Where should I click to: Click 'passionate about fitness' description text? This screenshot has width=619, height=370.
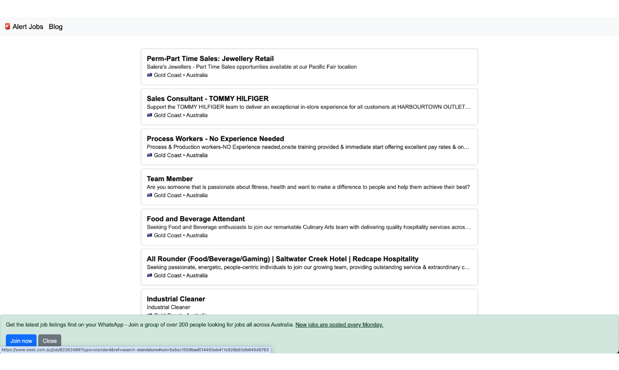pos(308,187)
